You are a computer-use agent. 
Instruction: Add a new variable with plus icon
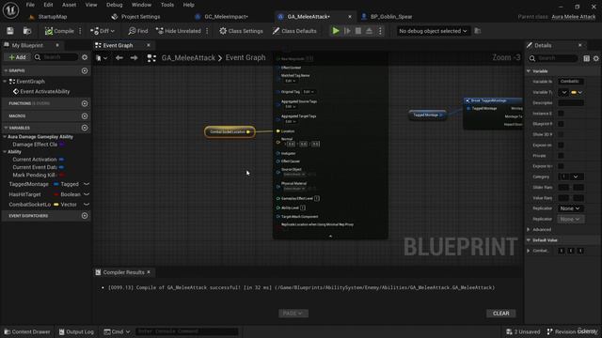tap(85, 128)
